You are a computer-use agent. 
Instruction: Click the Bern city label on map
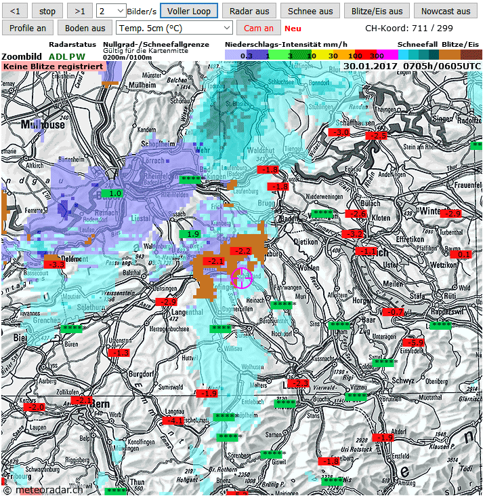100,404
